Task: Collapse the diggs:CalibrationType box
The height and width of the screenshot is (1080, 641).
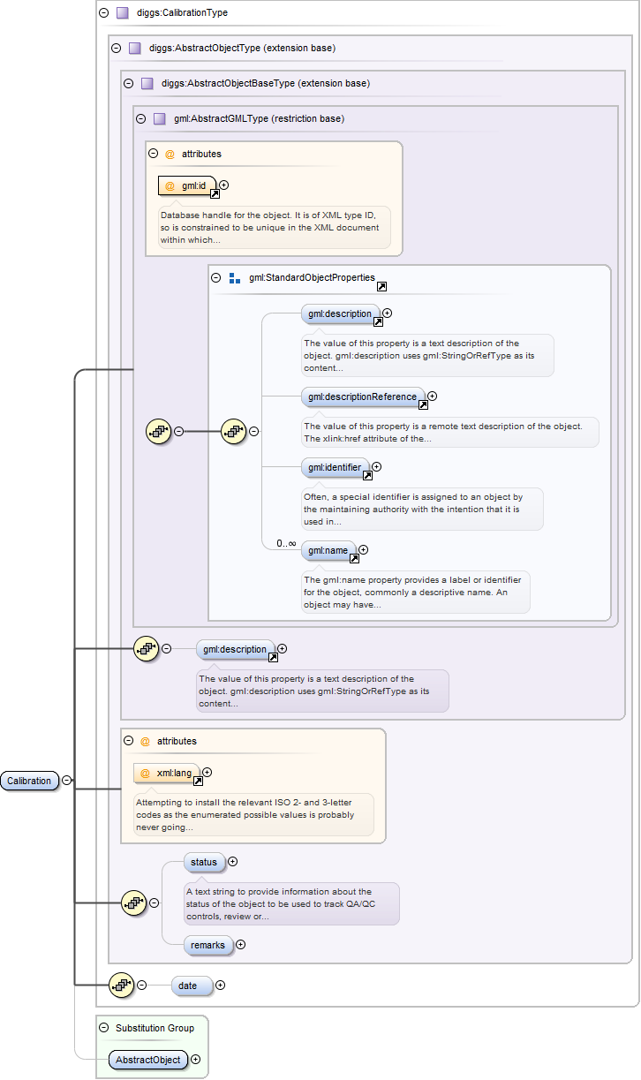Action: 104,13
